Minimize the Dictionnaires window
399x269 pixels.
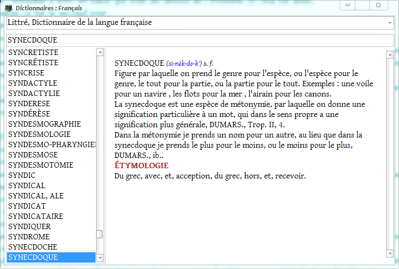click(x=348, y=5)
